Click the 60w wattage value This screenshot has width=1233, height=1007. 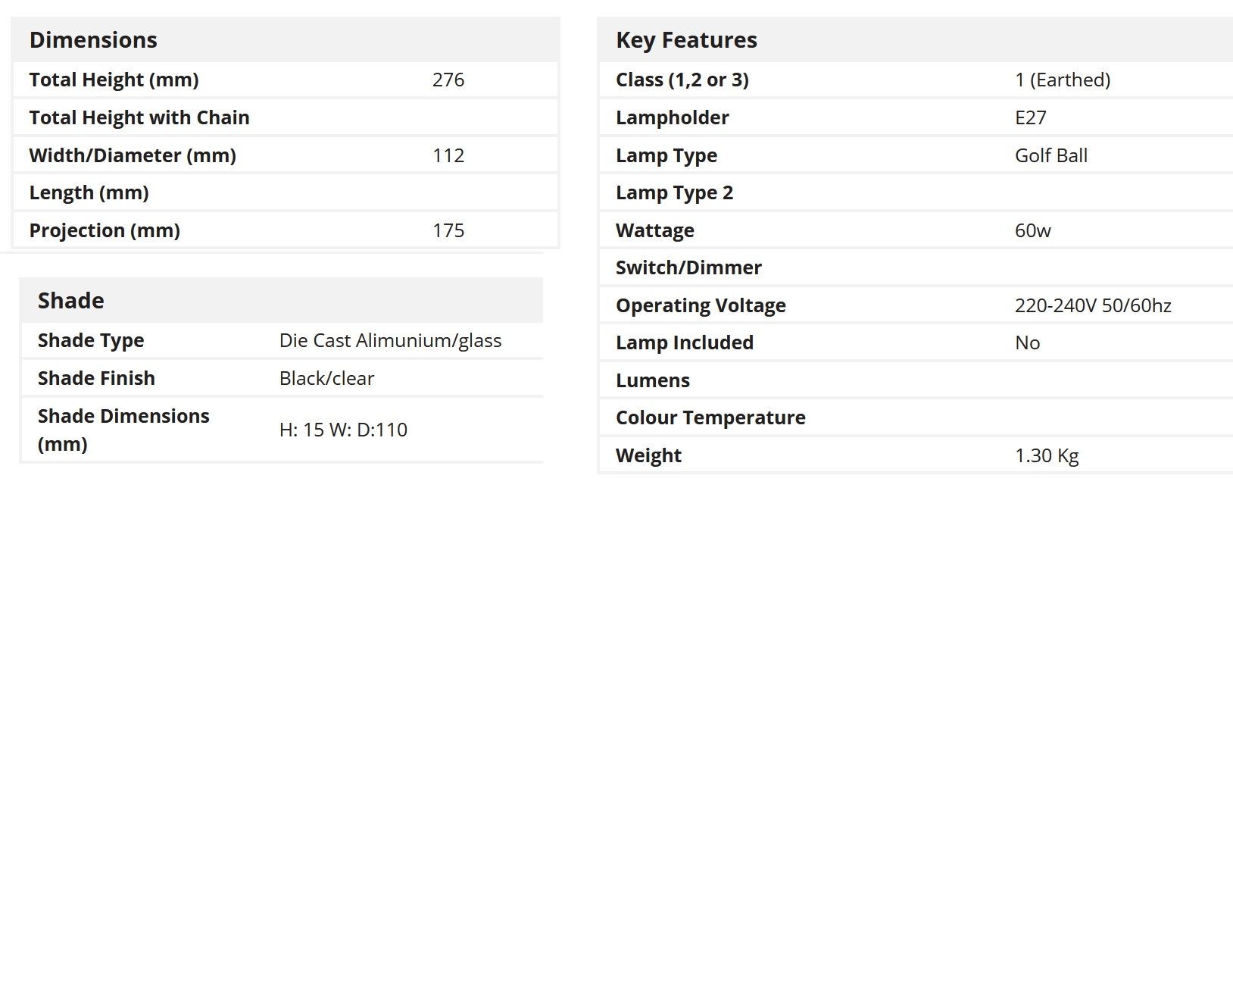click(1033, 230)
